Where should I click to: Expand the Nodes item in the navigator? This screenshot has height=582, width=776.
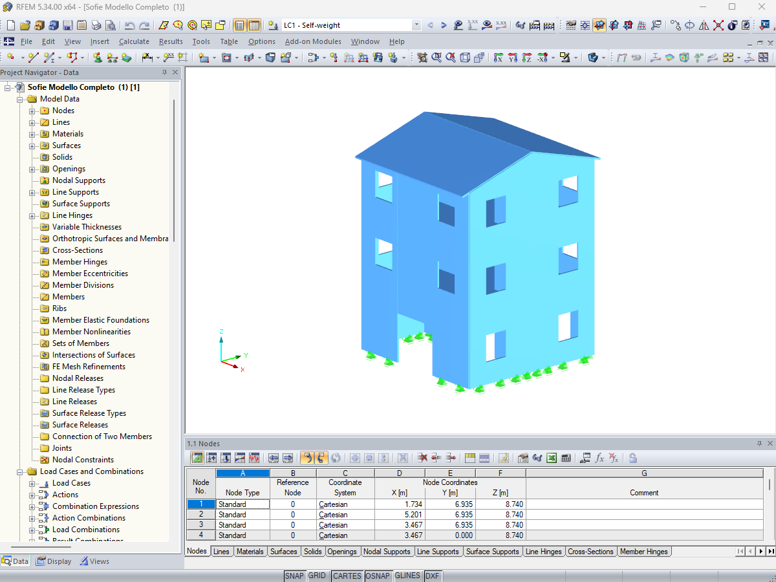[x=31, y=110]
